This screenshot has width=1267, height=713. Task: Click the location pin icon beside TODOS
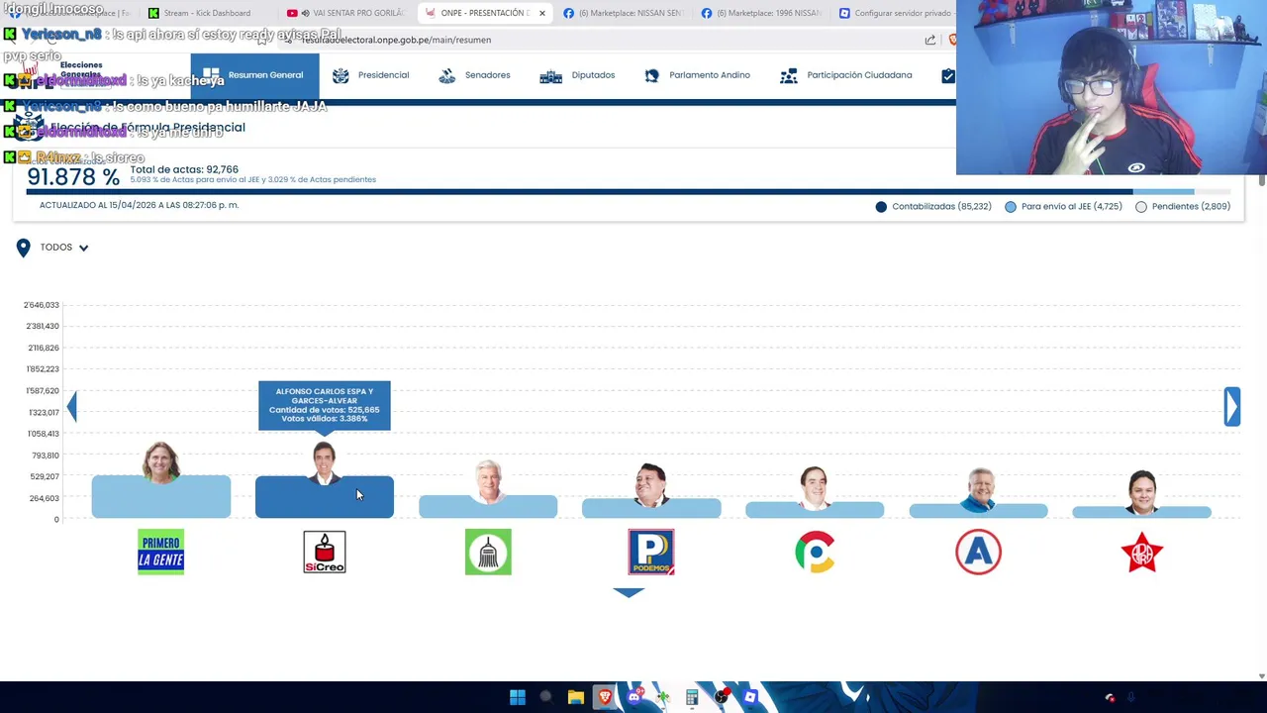pos(23,248)
